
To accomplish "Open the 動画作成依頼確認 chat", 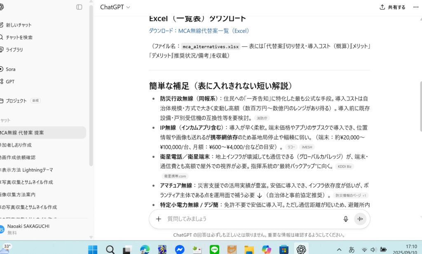I will coord(42,158).
